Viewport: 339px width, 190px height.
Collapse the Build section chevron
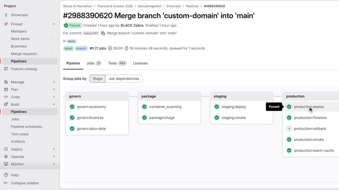(x=54, y=104)
